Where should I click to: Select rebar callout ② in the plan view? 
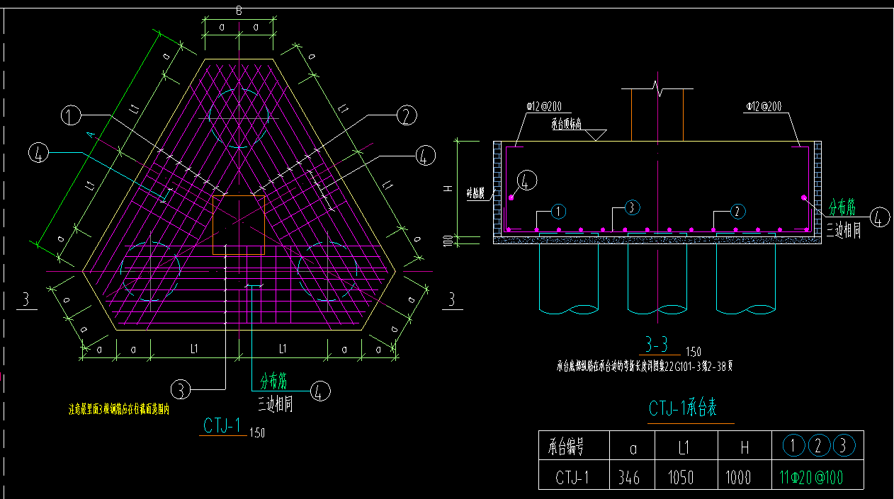[405, 115]
